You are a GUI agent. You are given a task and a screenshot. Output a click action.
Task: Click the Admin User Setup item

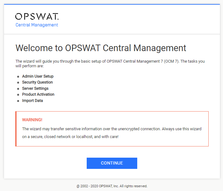(x=38, y=76)
